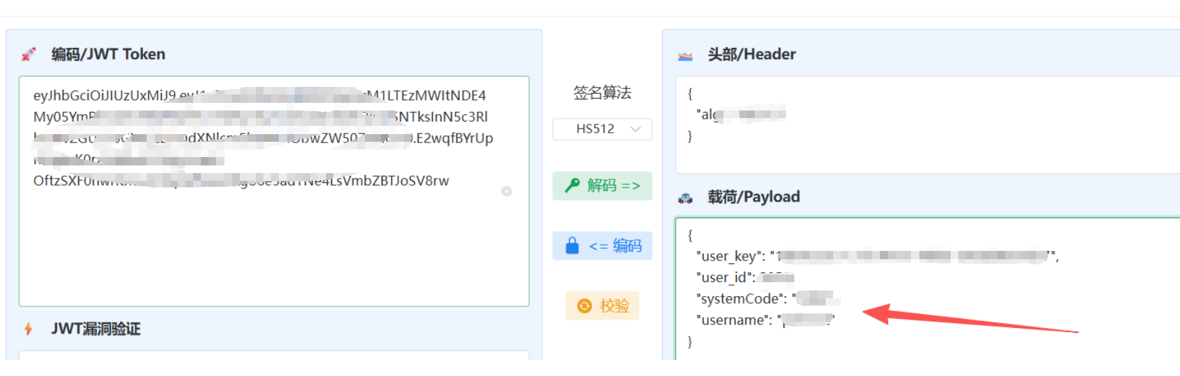Viewport: 1180px width, 376px height.
Task: Click the ship icon beside 头部/Header
Action: 685,55
